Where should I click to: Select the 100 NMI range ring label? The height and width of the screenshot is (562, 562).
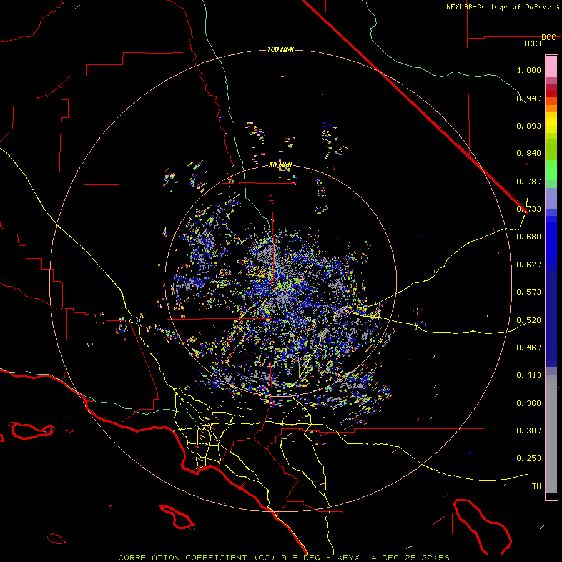[x=280, y=49]
